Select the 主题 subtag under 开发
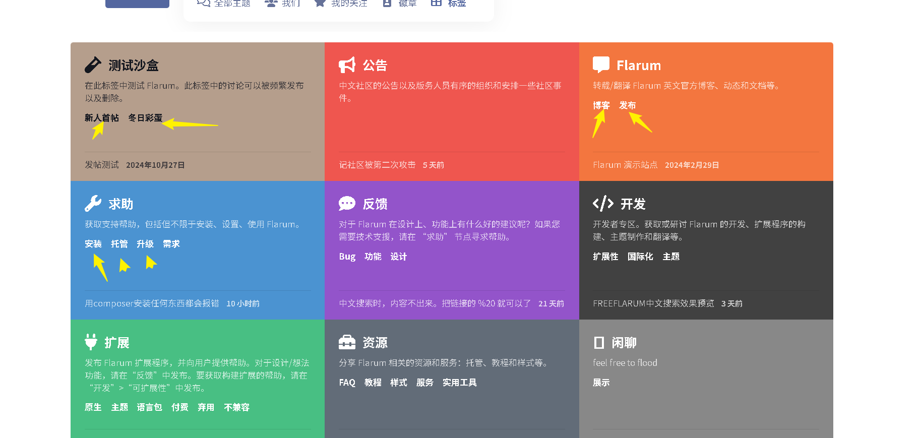Image resolution: width=920 pixels, height=438 pixels. [x=671, y=257]
